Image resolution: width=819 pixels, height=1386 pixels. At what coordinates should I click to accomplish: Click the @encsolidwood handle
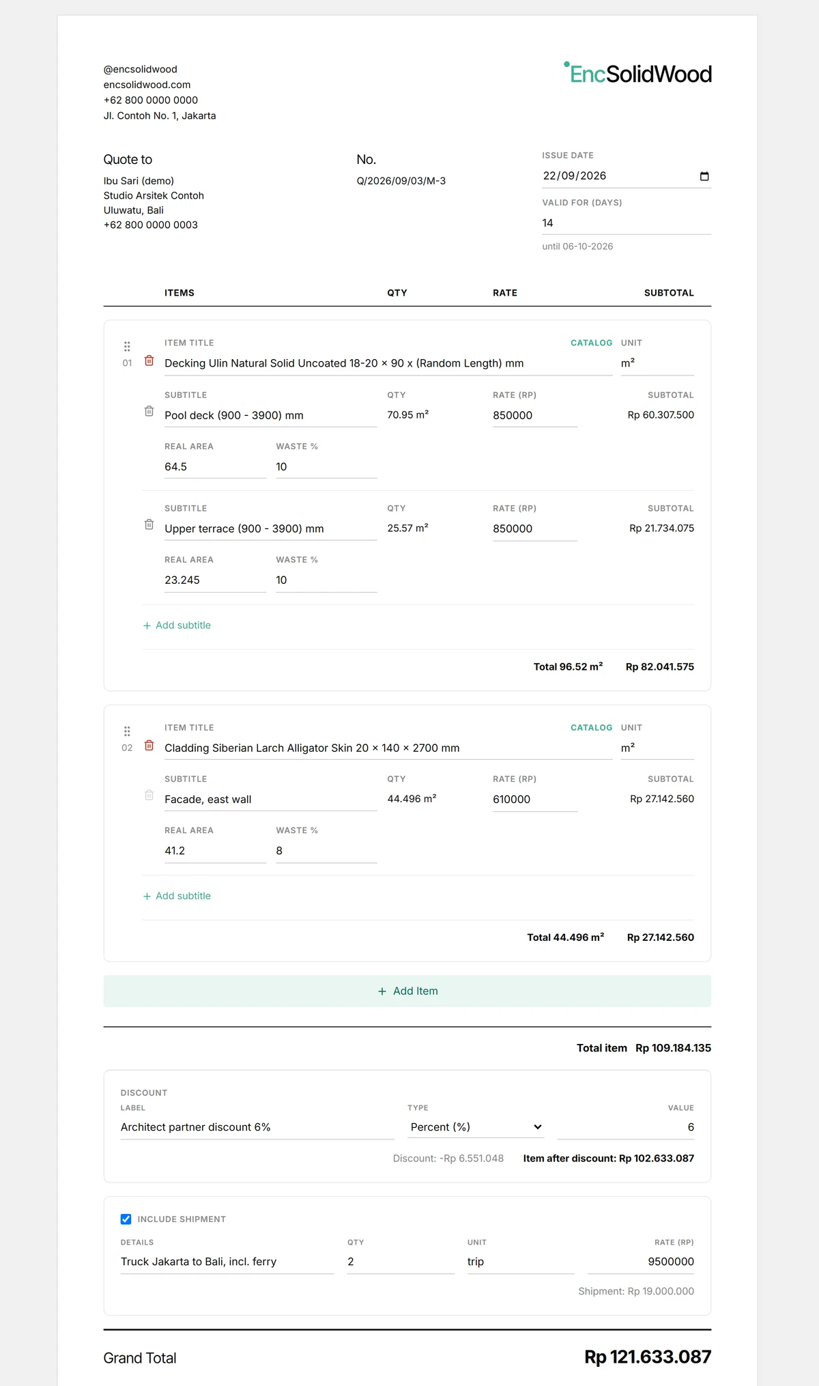140,69
